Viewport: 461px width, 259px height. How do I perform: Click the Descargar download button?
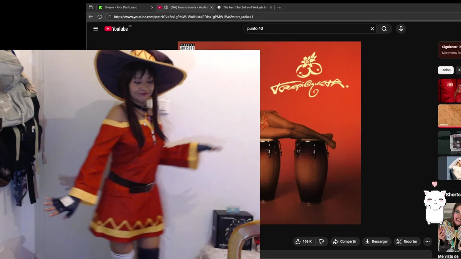point(376,241)
